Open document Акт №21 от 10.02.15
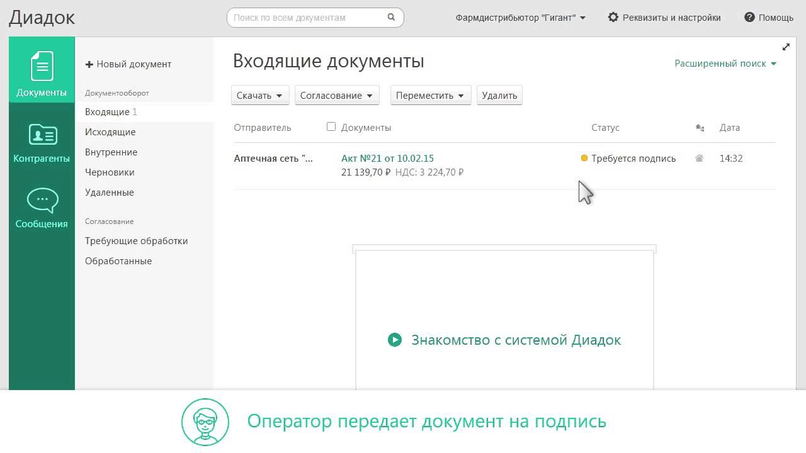The image size is (806, 453). (x=387, y=159)
